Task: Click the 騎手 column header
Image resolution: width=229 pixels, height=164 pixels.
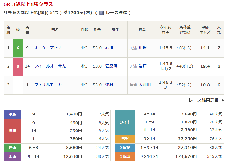Action: tap(115, 30)
